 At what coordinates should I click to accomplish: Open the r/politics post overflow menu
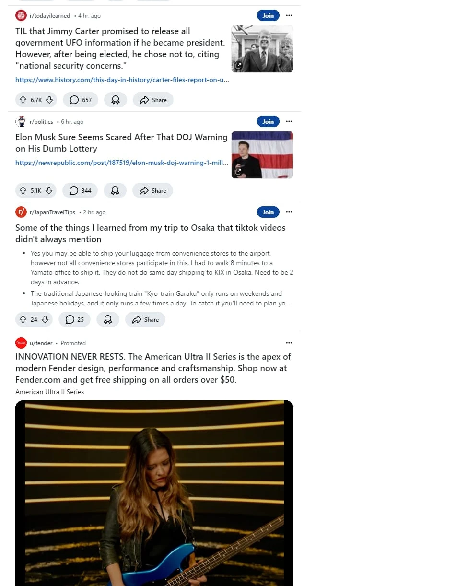click(x=289, y=121)
